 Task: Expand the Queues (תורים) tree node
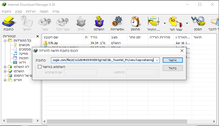click(x=5, y=80)
